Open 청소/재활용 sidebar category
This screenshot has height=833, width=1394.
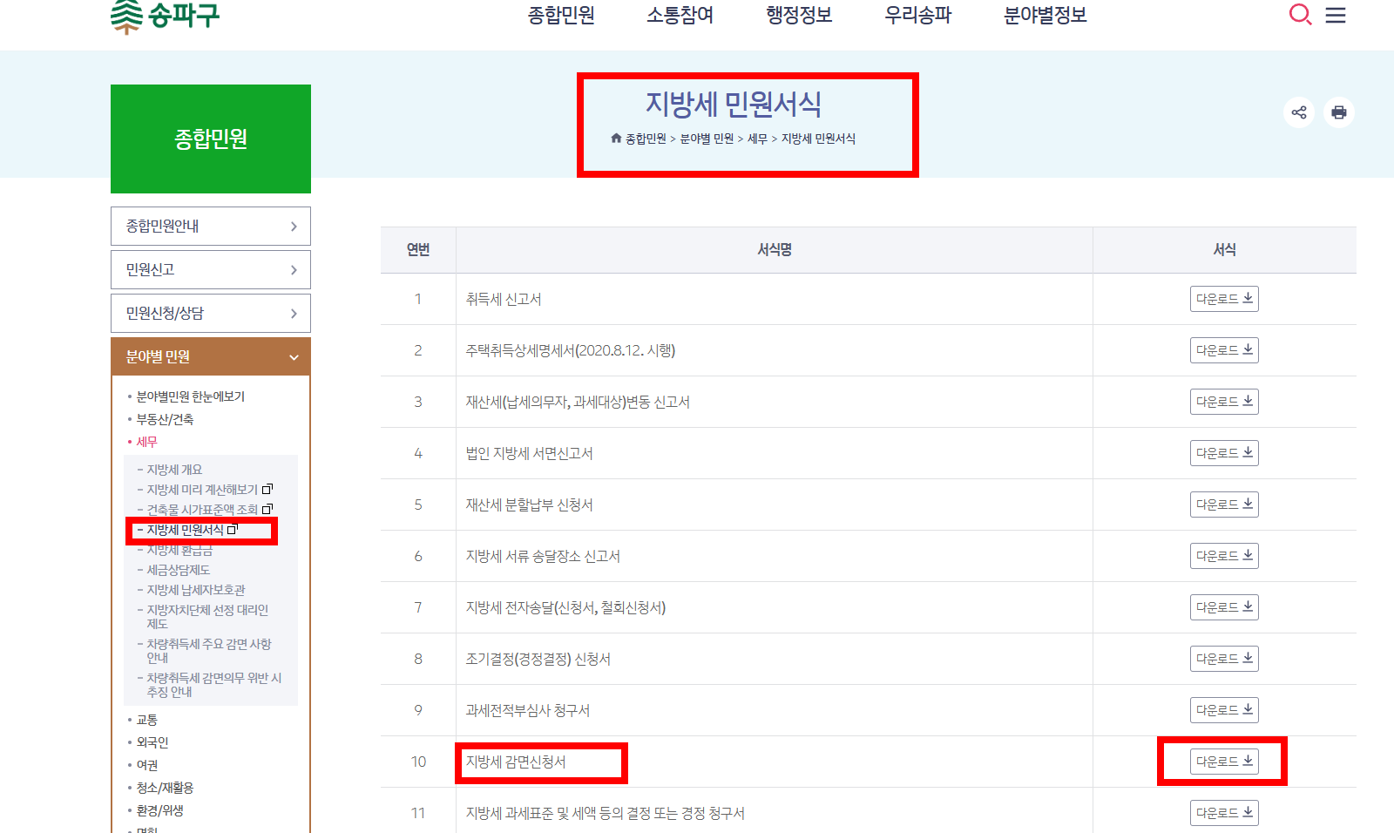pos(165,788)
